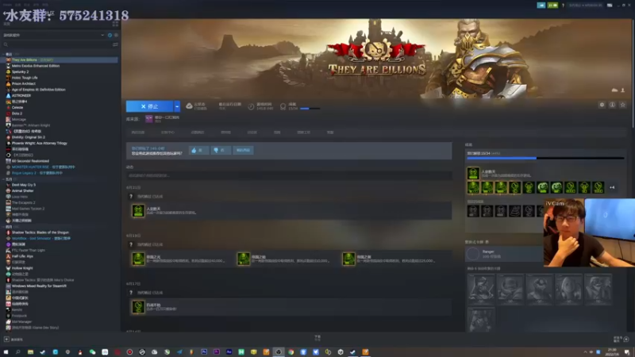
Task: Click first unlocked achievement icon in the row
Action: tap(473, 187)
